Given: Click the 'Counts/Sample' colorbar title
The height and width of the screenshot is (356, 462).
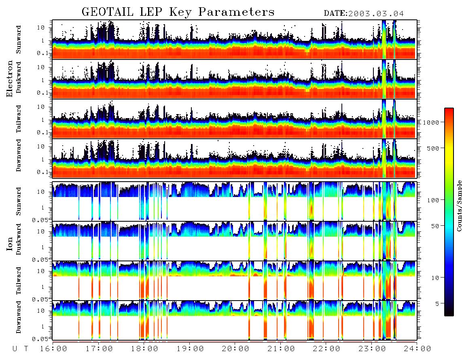Looking at the screenshot, I should click(459, 206).
